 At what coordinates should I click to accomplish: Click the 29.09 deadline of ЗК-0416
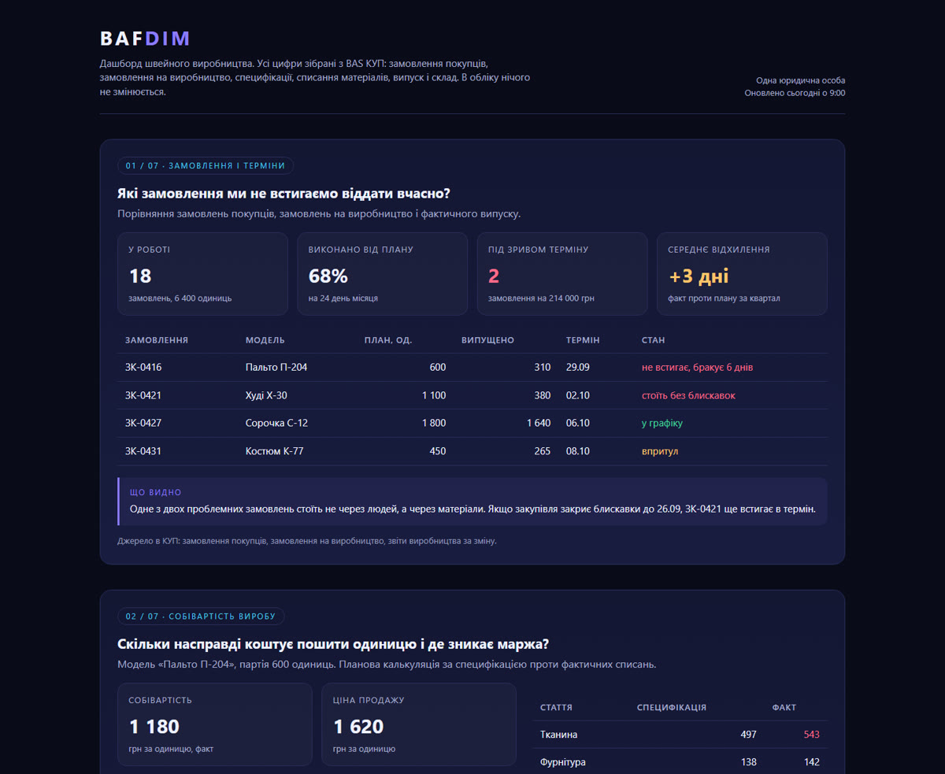point(578,368)
